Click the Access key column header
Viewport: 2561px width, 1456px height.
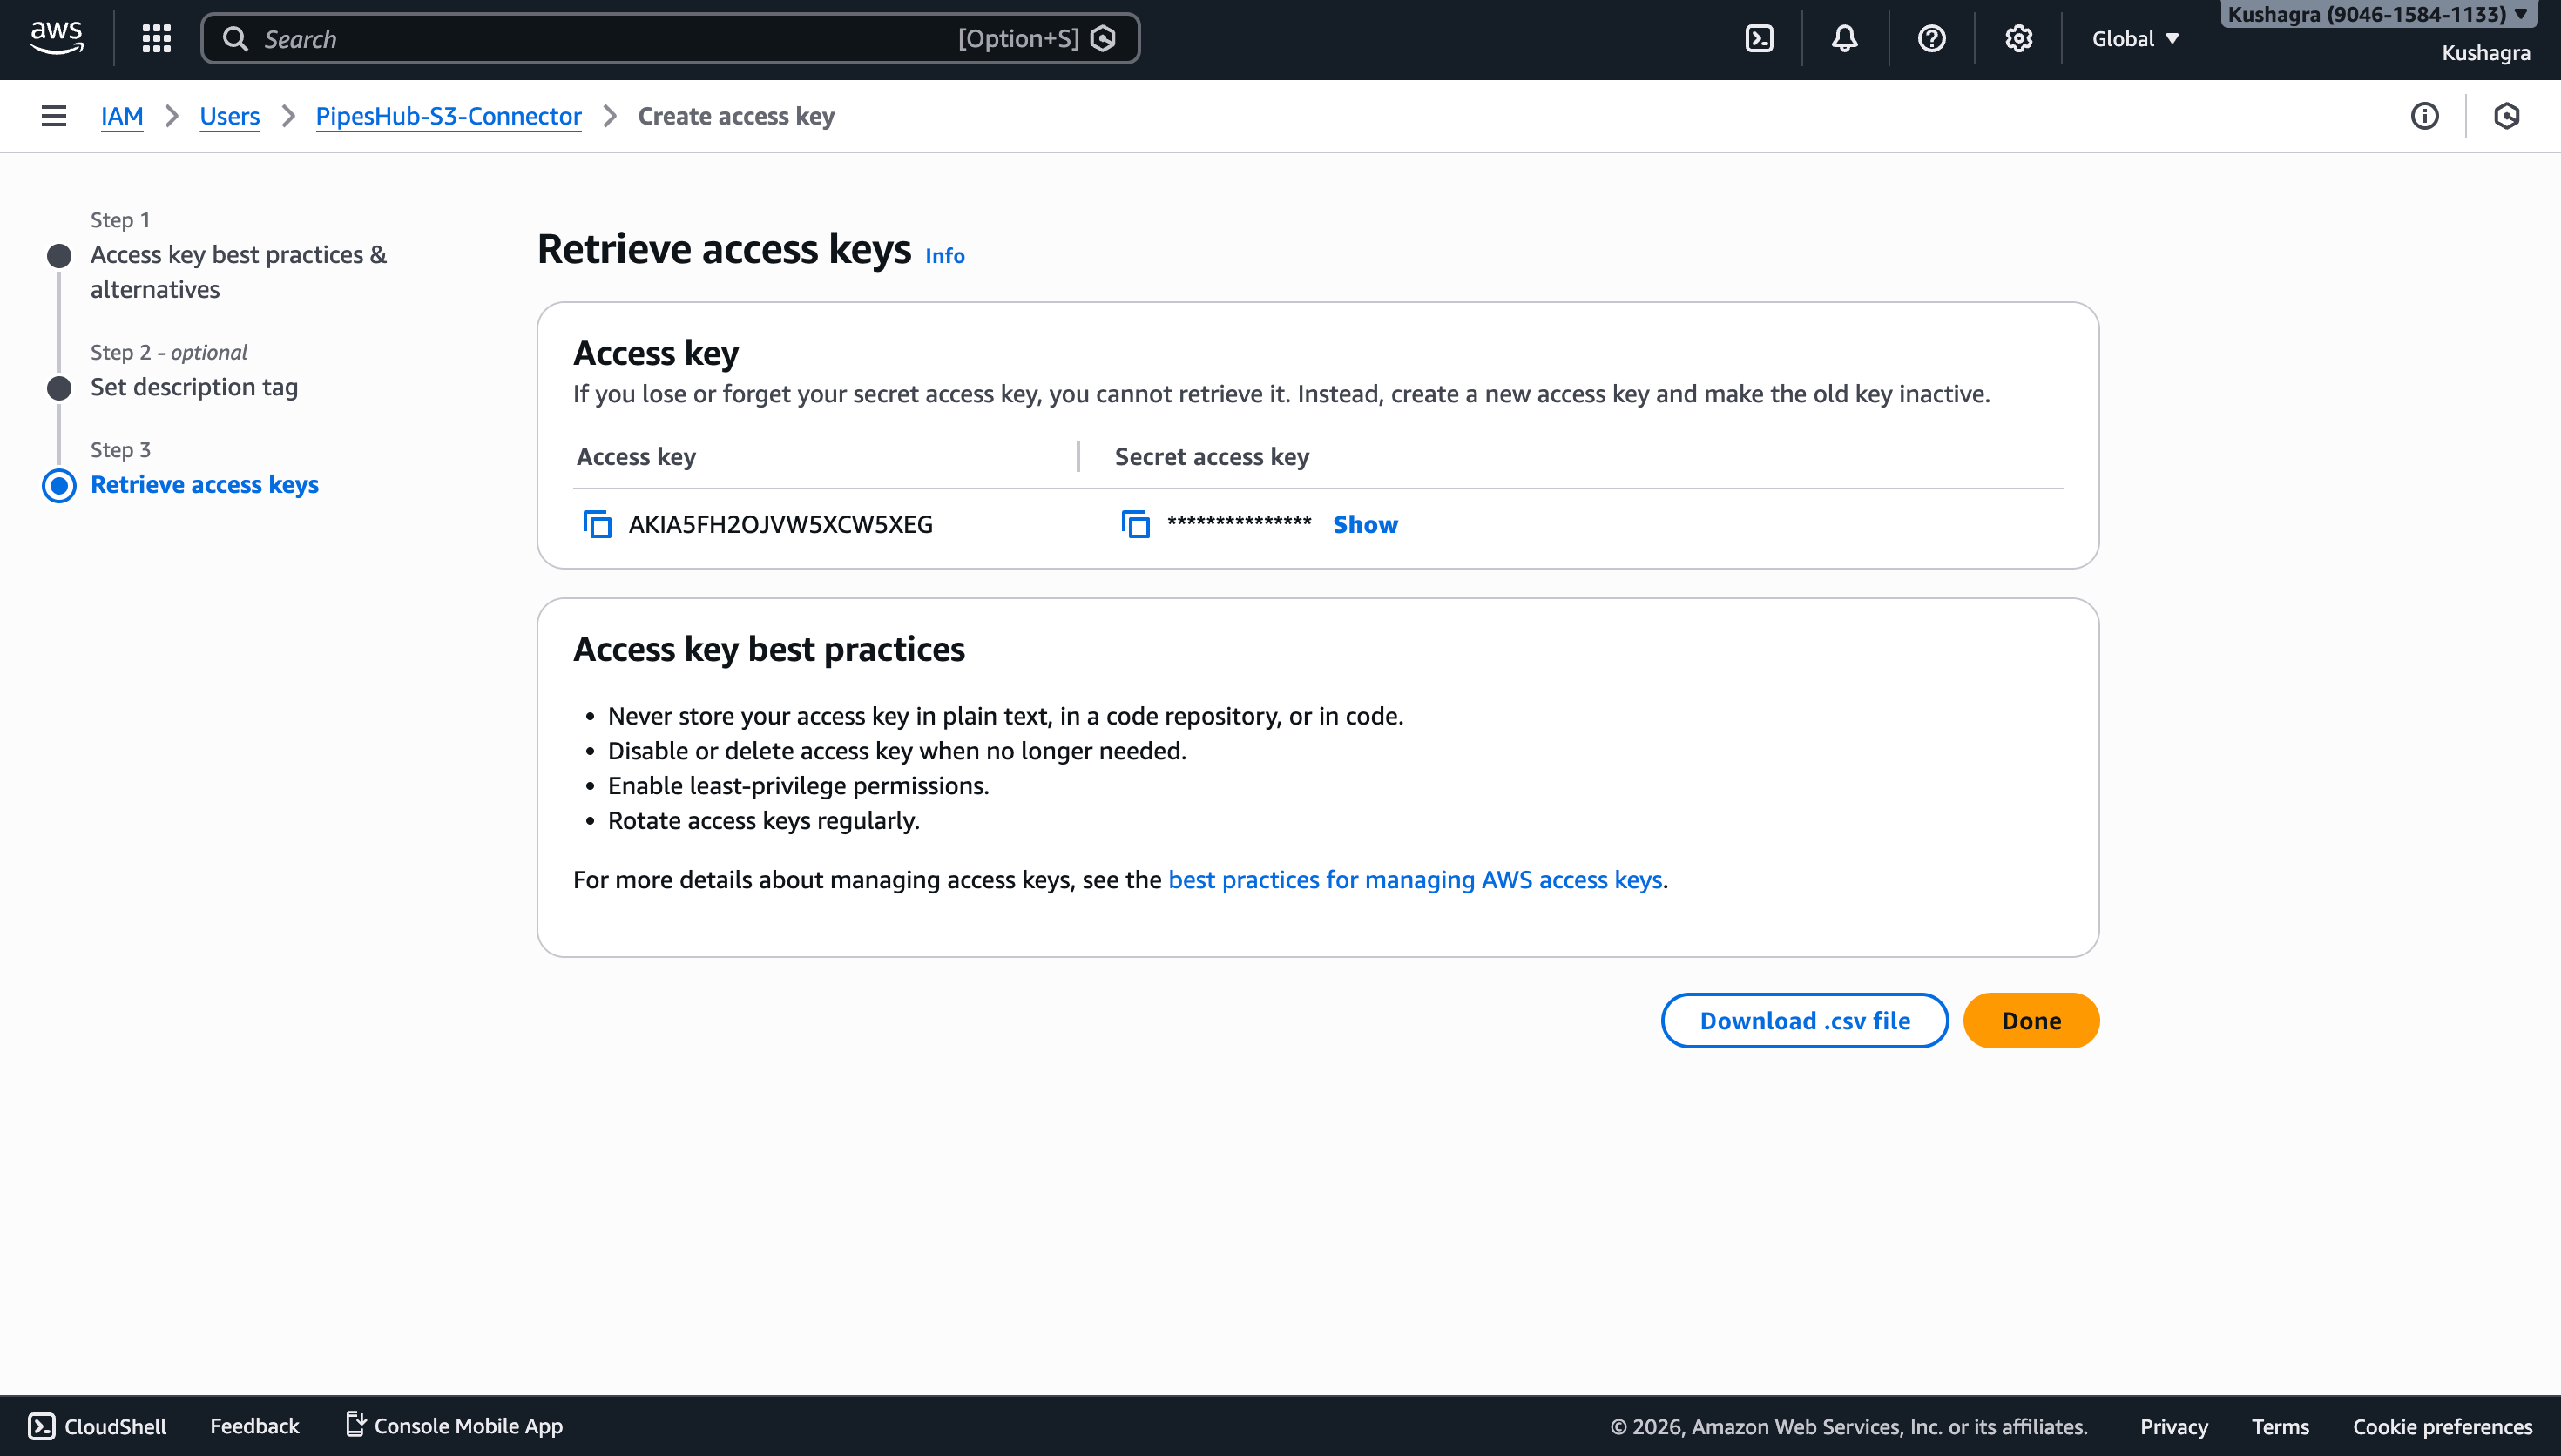tap(636, 457)
